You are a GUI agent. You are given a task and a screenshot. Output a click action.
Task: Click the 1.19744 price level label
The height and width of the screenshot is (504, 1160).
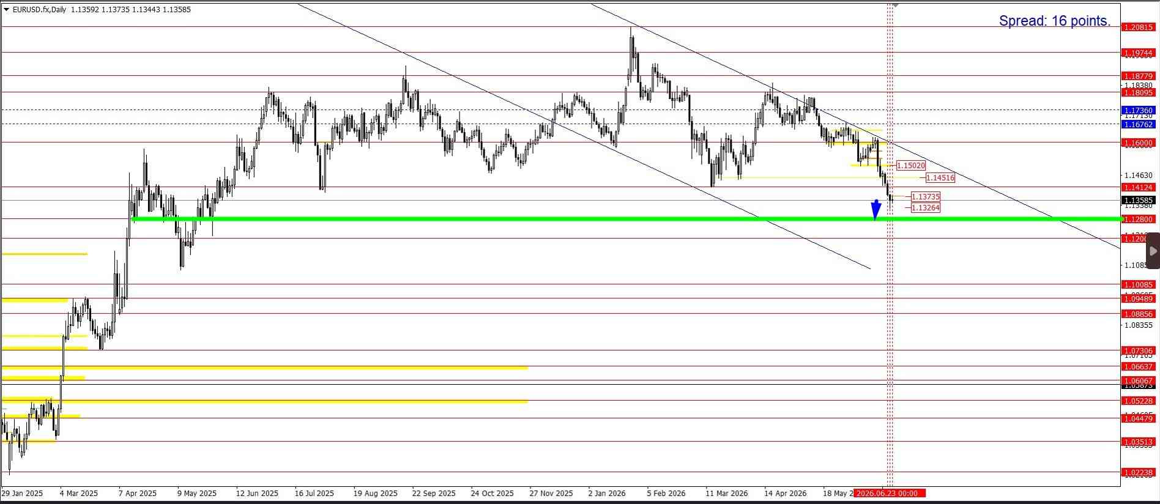pos(1139,53)
